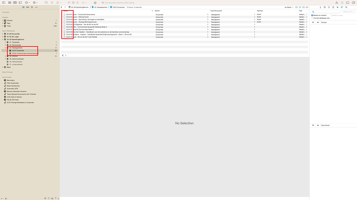This screenshot has height=200, width=357.
Task: Open the Annotations inspector icon
Action: [x=325, y=7]
